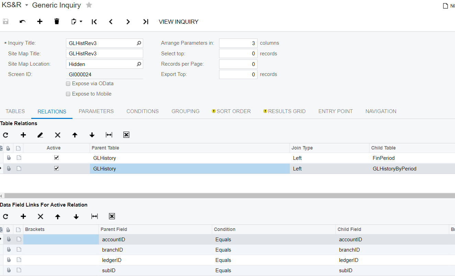
Task: Refresh the Table Relations grid
Action: click(x=5, y=135)
